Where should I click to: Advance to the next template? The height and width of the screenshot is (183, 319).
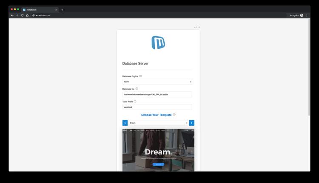[191, 123]
